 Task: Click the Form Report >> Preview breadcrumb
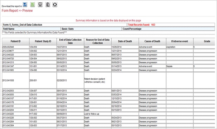pos(17,11)
